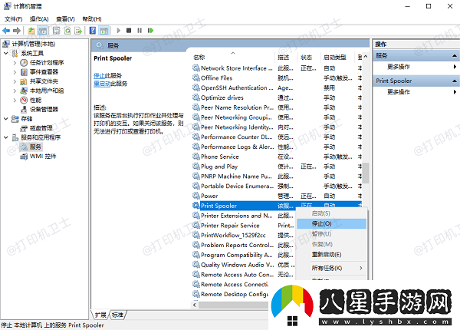
Task: Select 事件查看器 in the tree
Action: pyautogui.click(x=44, y=72)
